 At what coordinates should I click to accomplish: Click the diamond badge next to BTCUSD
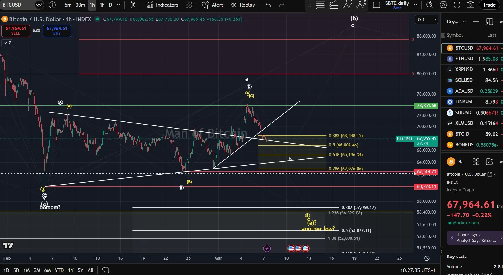tap(39, 5)
